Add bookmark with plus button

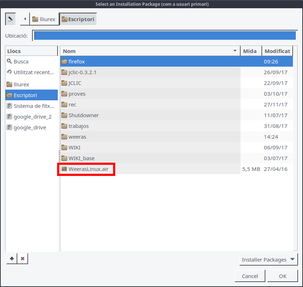12,258
